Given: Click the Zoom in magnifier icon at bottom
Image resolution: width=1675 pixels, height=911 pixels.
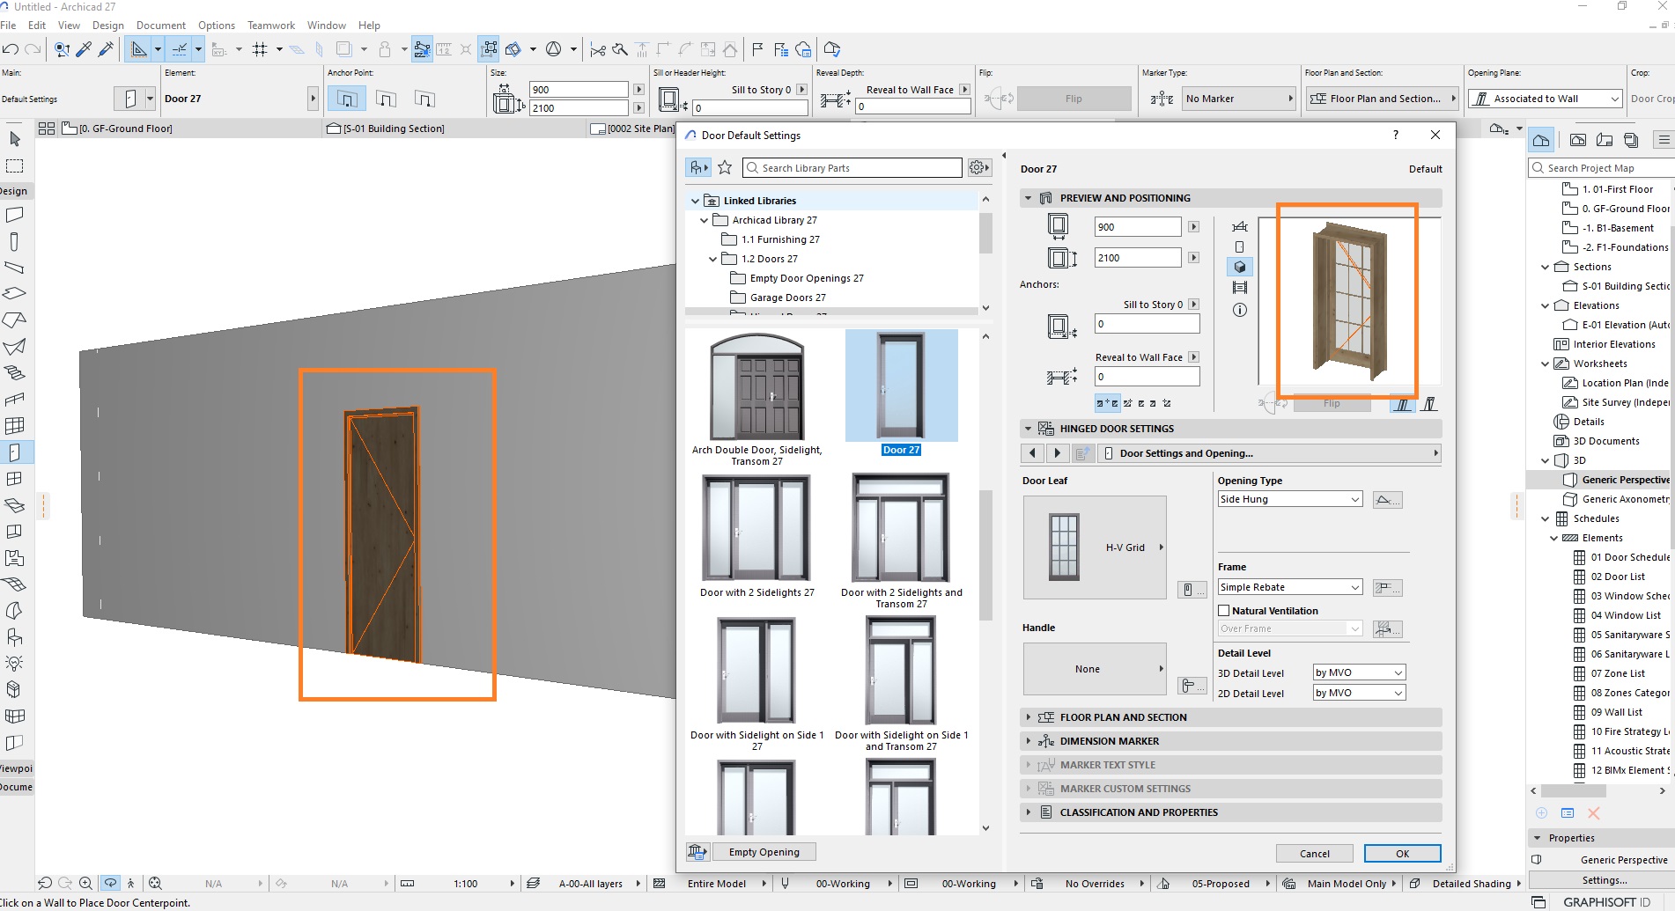Looking at the screenshot, I should pos(85,883).
